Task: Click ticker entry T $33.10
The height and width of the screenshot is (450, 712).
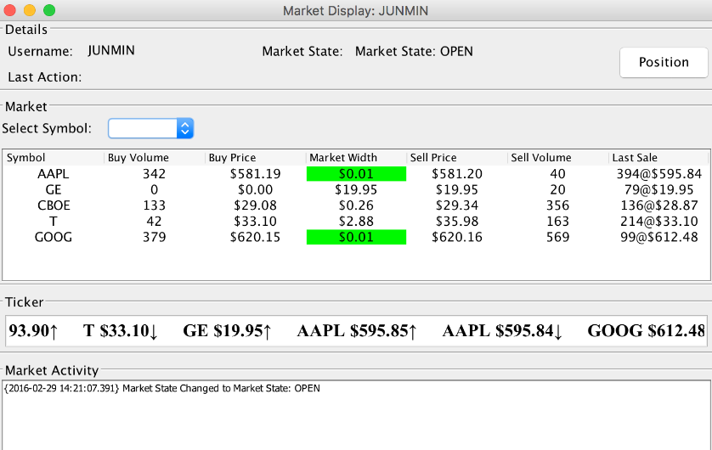Action: [x=121, y=330]
